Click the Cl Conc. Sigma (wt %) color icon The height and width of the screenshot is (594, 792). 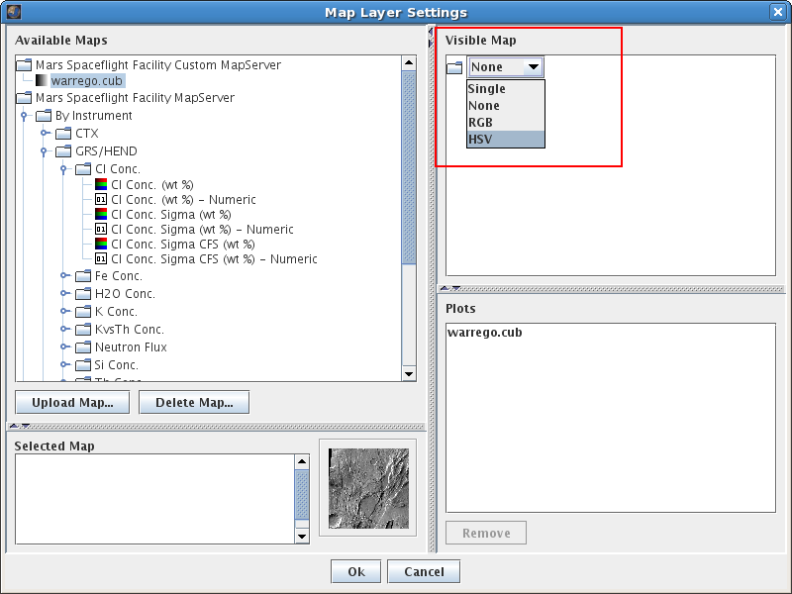101,214
